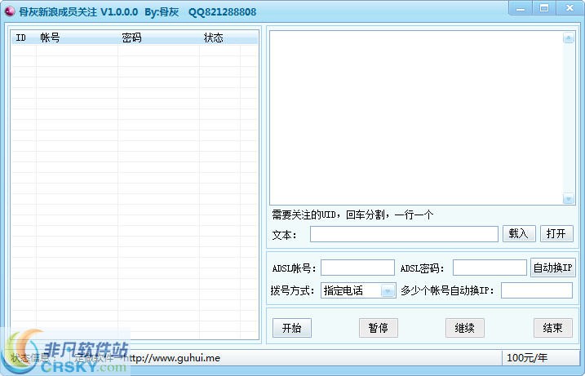This screenshot has height=376, width=585.
Task: Click the 载入 load button
Action: [x=519, y=234]
